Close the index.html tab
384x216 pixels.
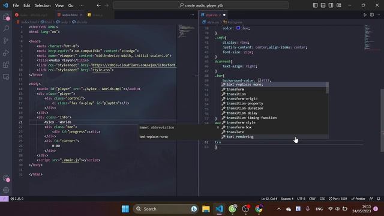click(x=81, y=15)
